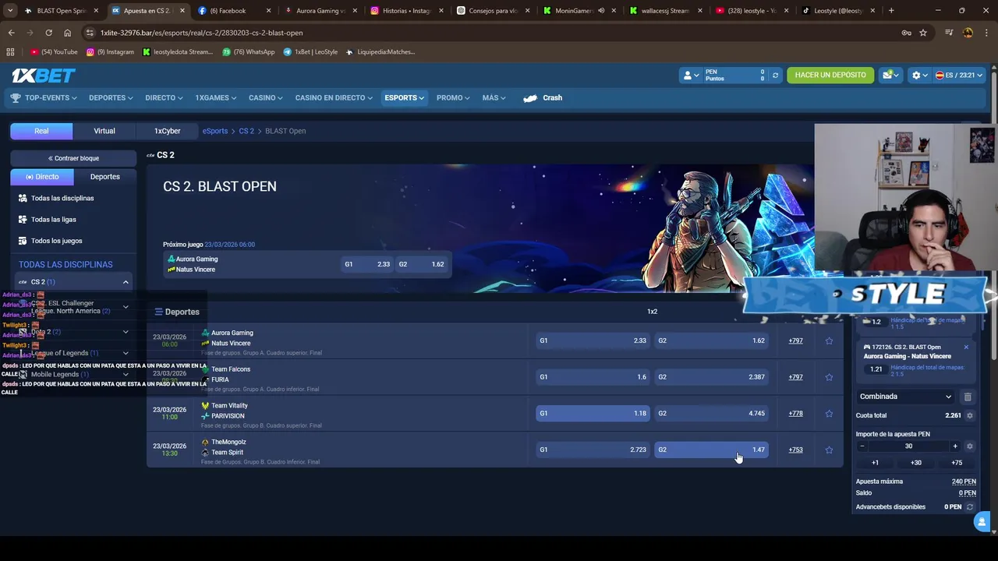Decrease bet amount with minus
The height and width of the screenshot is (561, 998).
(x=862, y=446)
